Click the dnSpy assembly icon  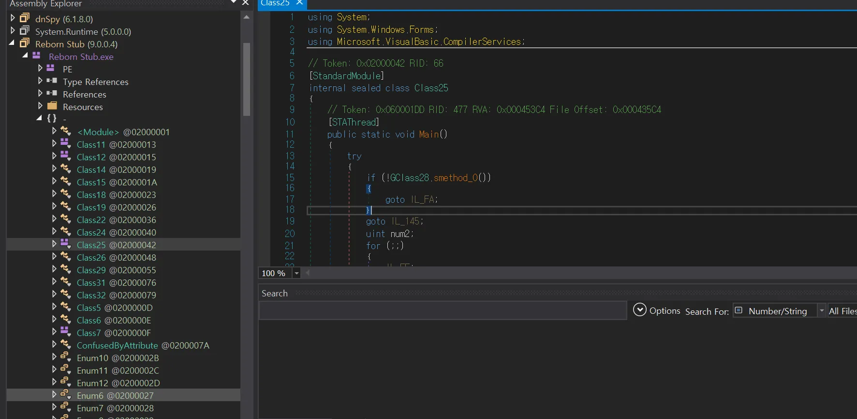(x=25, y=18)
